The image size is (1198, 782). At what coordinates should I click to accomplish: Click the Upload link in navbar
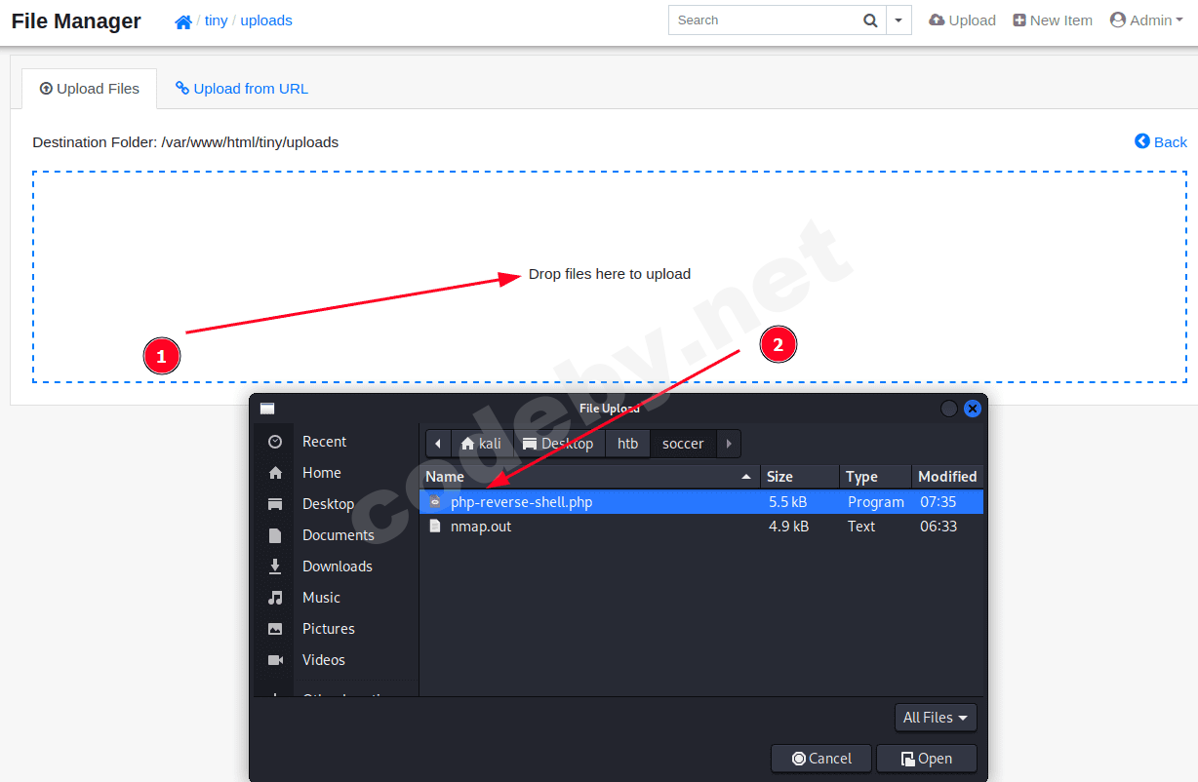tap(962, 20)
